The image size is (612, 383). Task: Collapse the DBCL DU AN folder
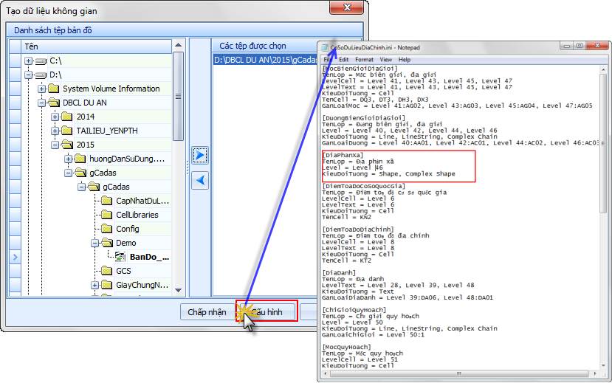tap(42, 103)
